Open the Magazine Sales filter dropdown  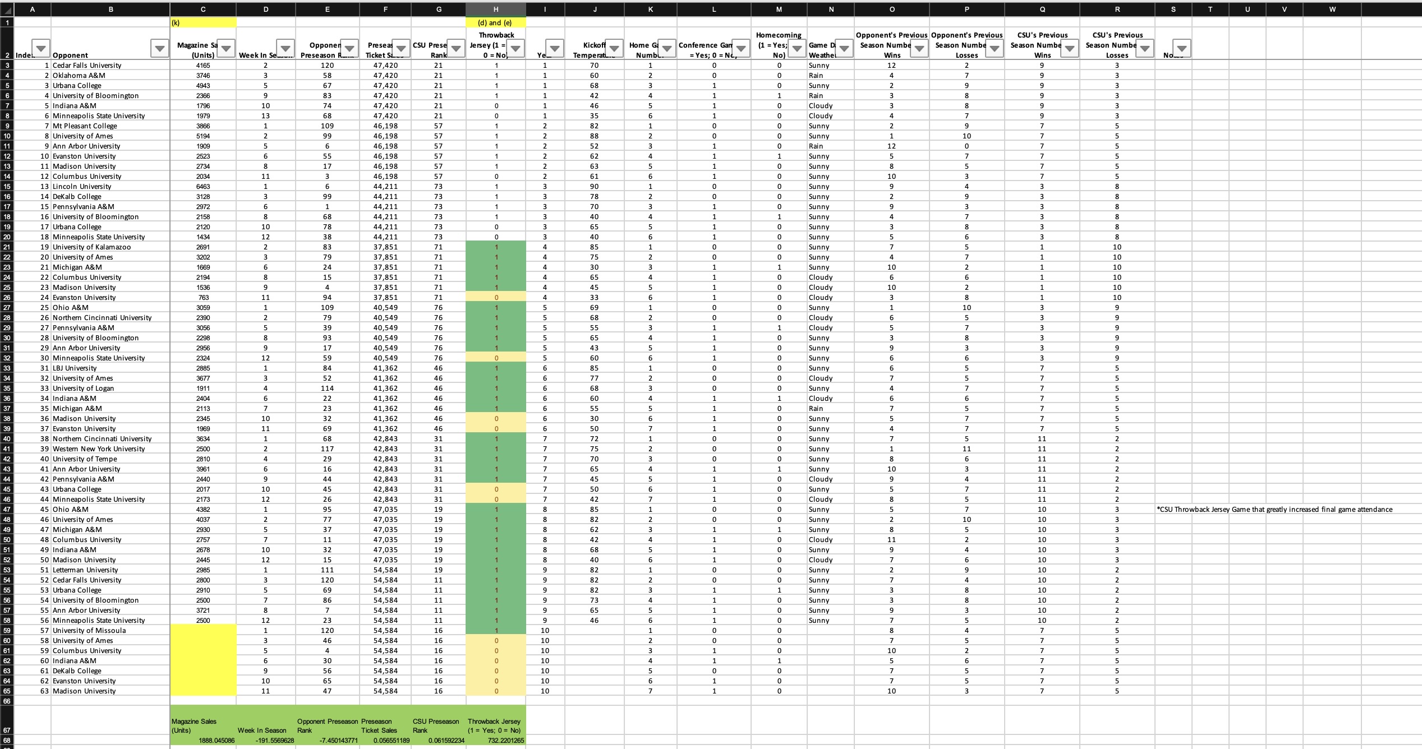[226, 49]
